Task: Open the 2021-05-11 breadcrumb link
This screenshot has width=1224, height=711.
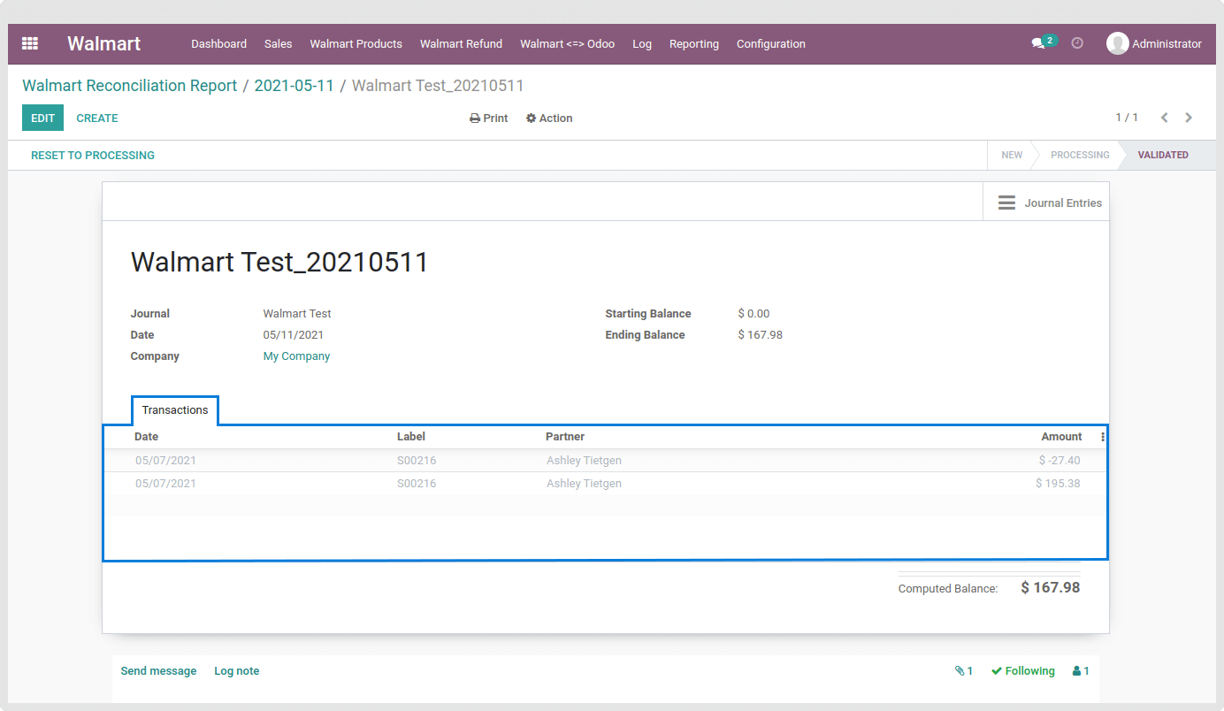Action: click(295, 86)
